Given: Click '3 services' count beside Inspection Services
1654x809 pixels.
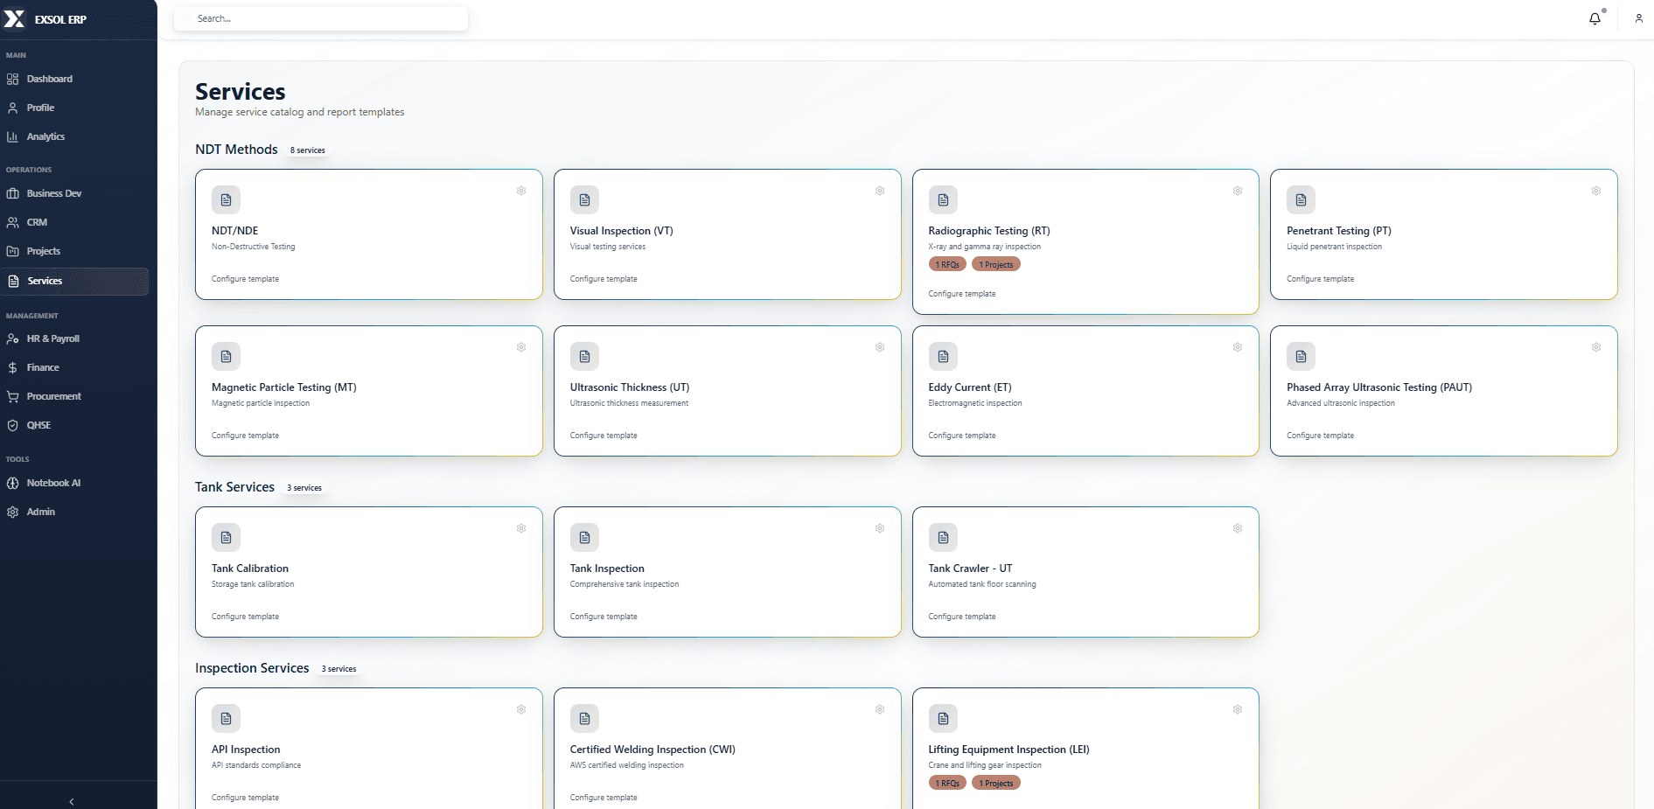Looking at the screenshot, I should coord(339,669).
